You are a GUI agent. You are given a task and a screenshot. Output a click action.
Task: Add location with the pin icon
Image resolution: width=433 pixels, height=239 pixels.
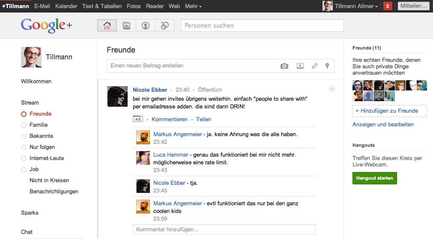[327, 66]
